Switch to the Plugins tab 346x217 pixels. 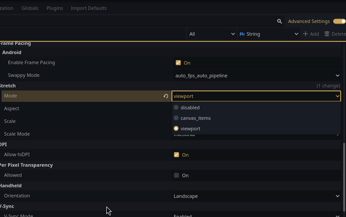pos(54,8)
